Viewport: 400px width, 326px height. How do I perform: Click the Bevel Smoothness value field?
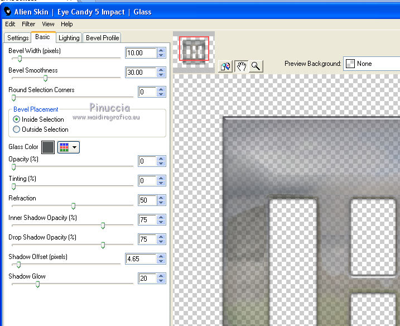141,72
